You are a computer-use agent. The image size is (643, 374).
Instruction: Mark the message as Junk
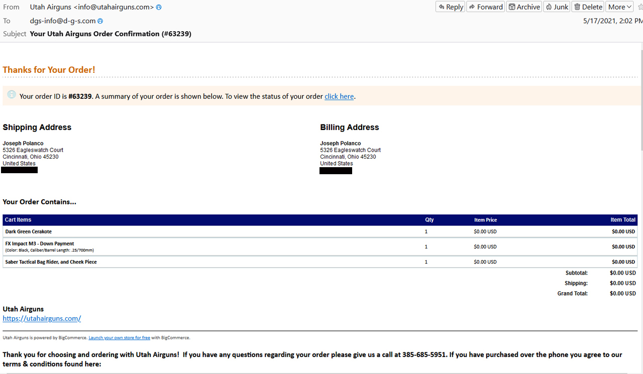click(557, 7)
